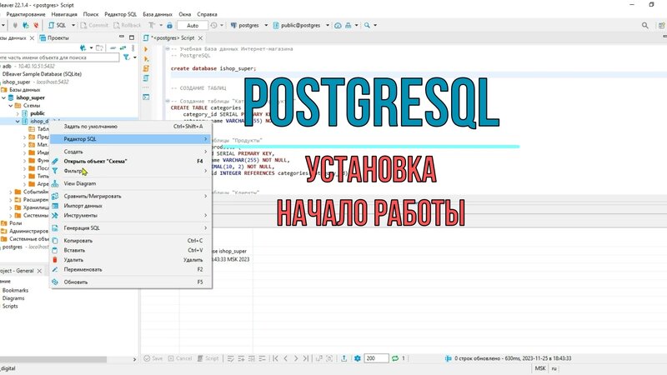Click the green refresh icon in results toolbar
This screenshot has height=375, width=667.
point(395,358)
